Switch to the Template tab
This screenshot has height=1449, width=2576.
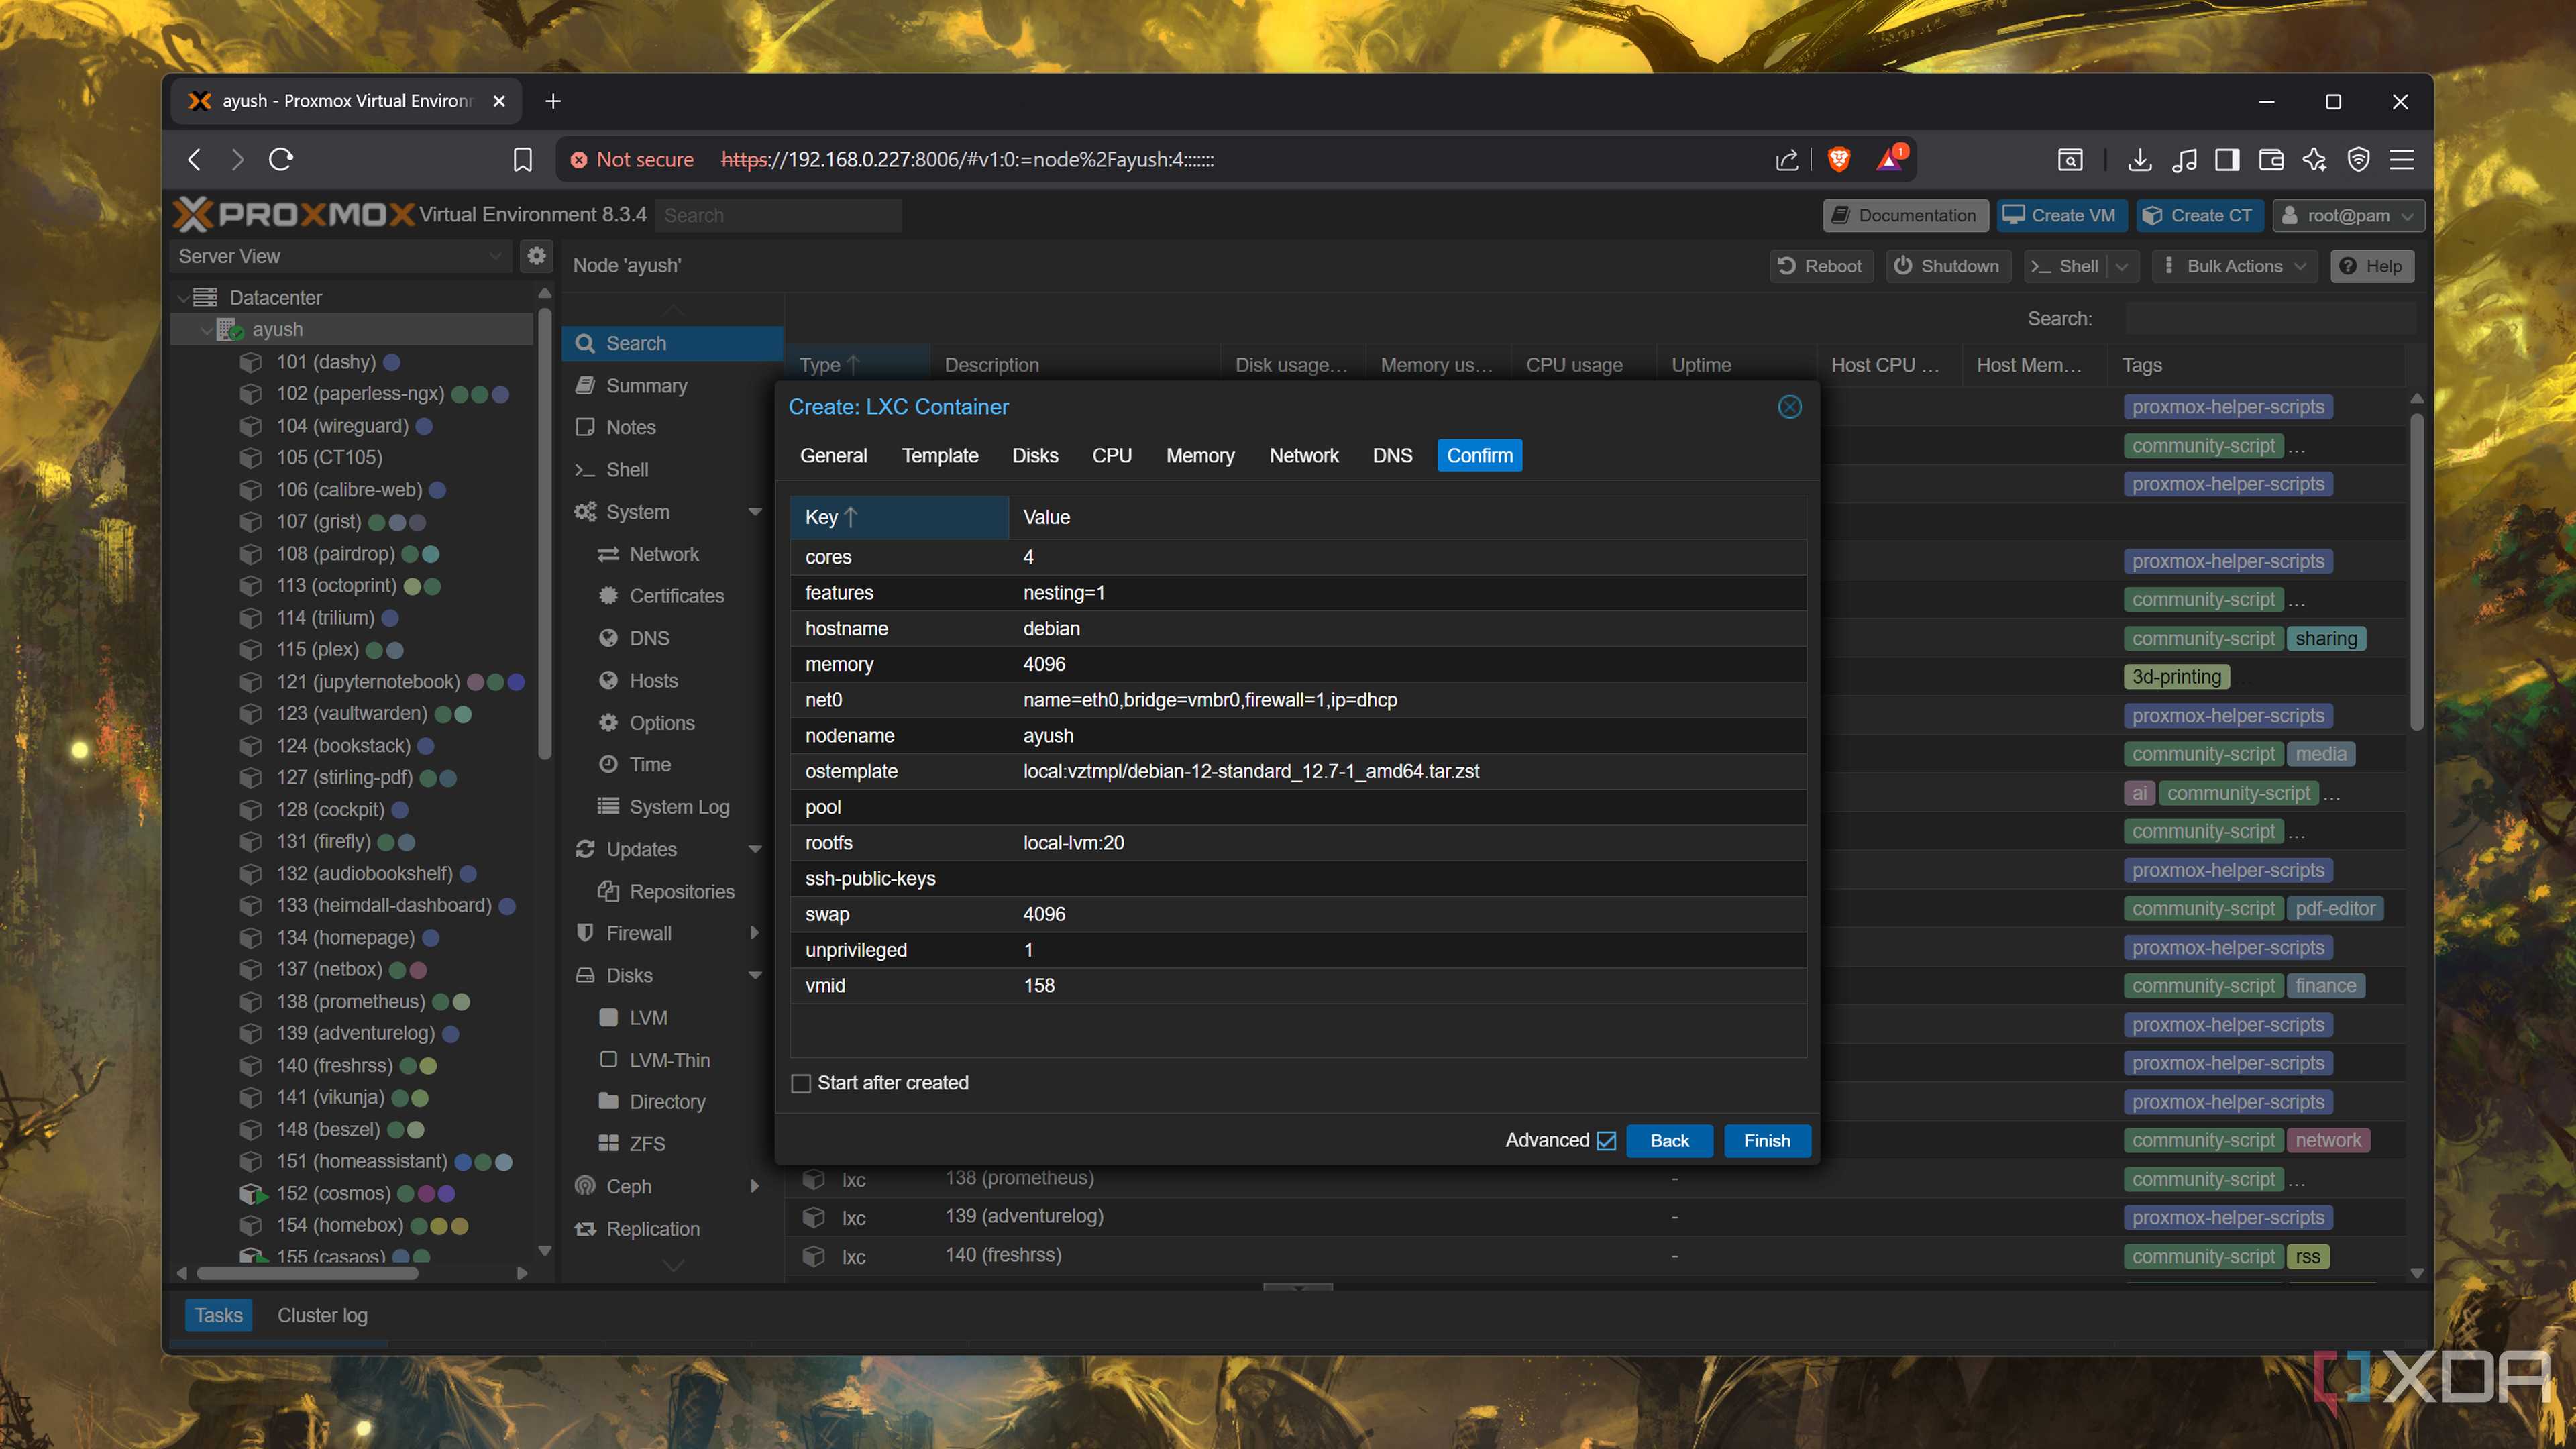[x=940, y=456]
